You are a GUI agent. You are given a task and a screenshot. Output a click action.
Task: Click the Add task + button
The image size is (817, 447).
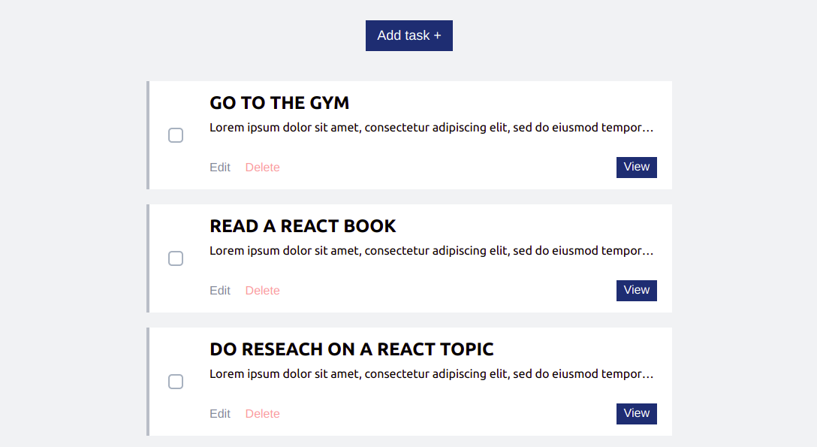click(409, 35)
